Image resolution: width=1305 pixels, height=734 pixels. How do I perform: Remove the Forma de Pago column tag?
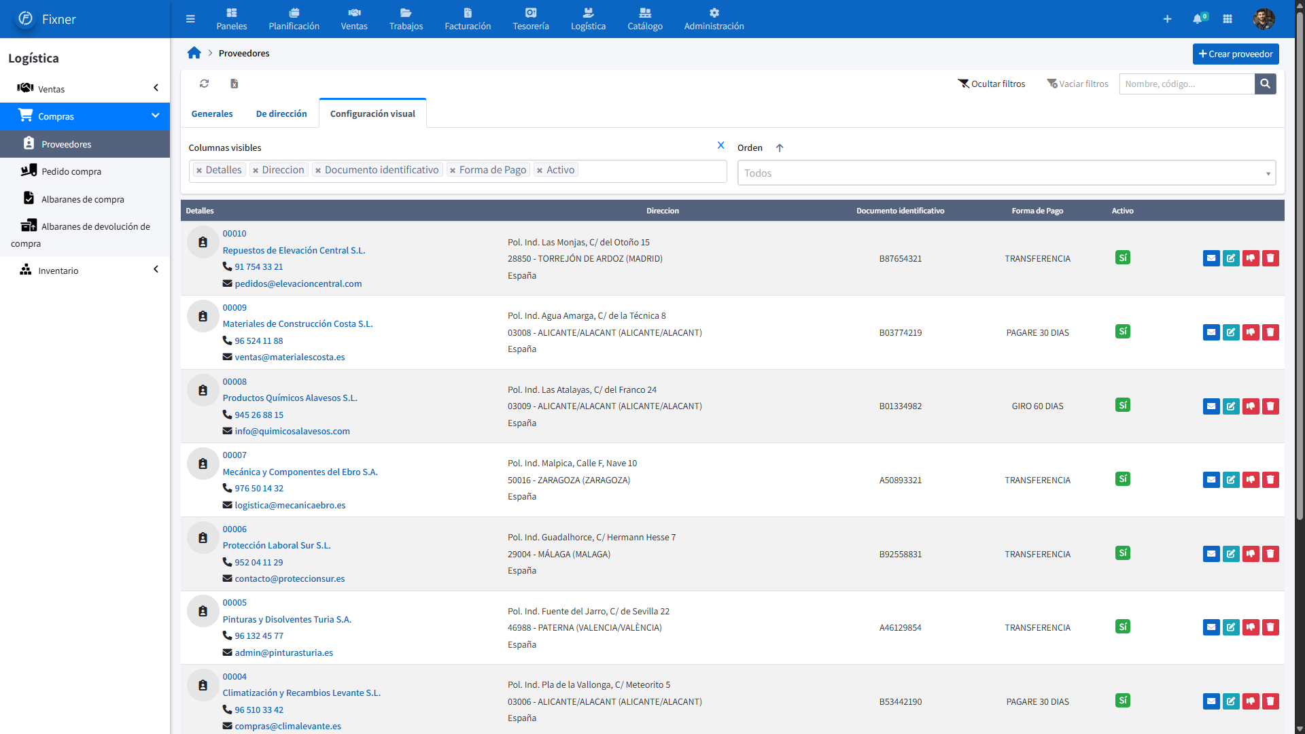[453, 171]
